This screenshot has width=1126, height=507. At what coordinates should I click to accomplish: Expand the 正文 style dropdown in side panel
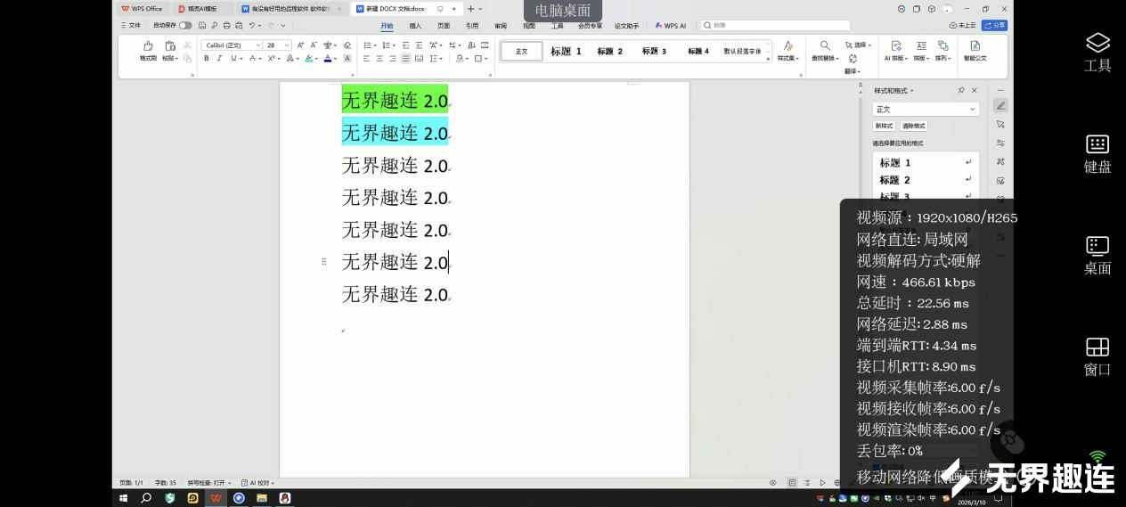click(x=973, y=109)
